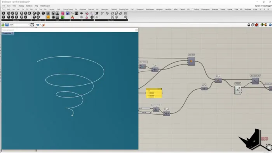Select the pink gradient component icon
The image size is (272, 153).
[x=63, y=13]
